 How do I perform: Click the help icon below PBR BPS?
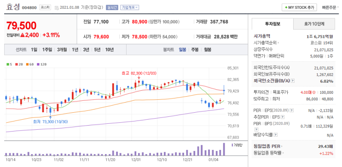coord(256,129)
